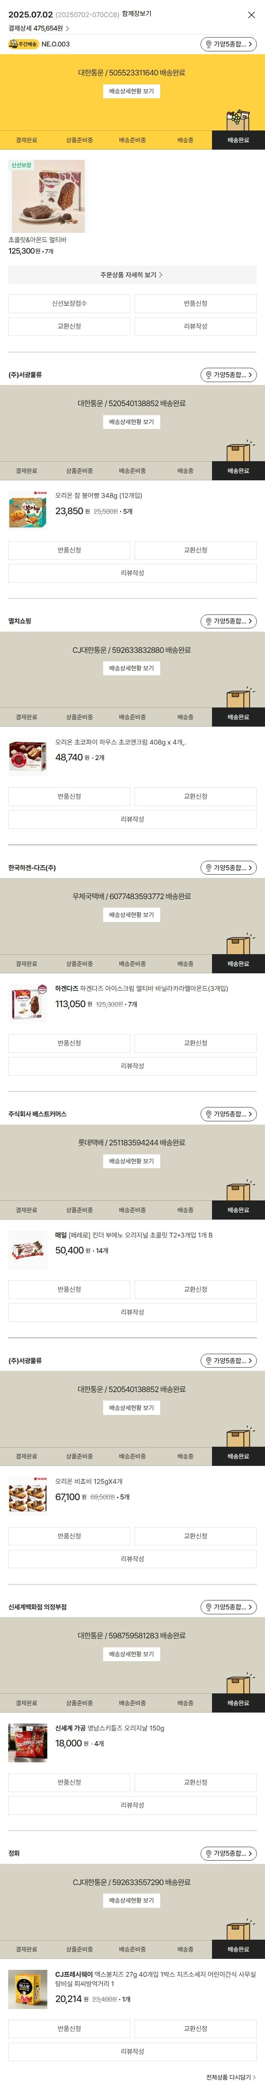Close the order detail with the X icon

point(251,15)
